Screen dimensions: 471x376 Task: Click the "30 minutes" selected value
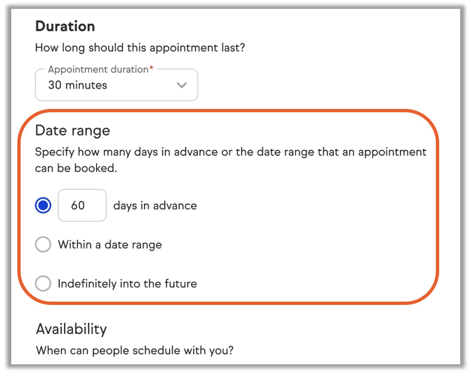pyautogui.click(x=78, y=85)
